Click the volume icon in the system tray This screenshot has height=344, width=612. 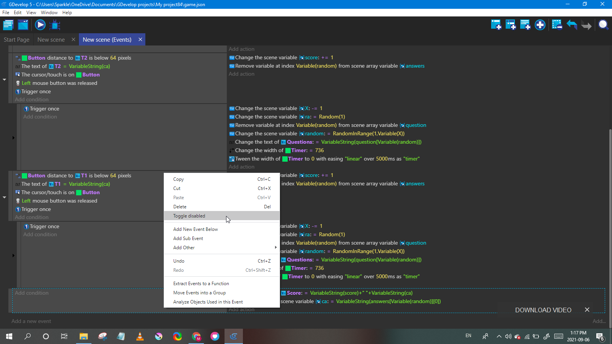(x=508, y=336)
